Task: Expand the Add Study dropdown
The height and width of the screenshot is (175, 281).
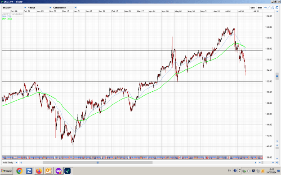Action: [10, 162]
